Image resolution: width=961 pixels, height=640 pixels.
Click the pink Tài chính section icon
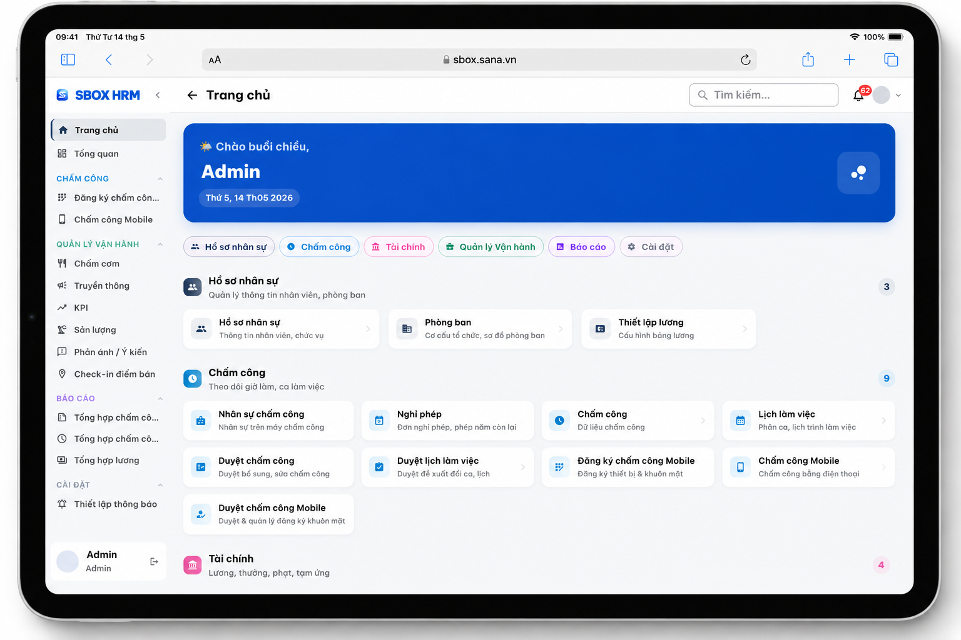tap(193, 565)
